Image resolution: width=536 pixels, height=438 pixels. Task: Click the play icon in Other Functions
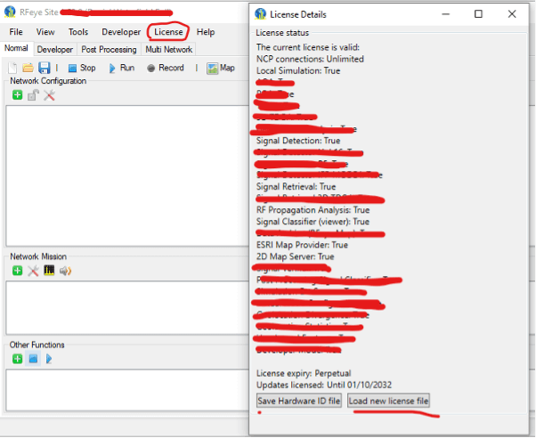49,359
